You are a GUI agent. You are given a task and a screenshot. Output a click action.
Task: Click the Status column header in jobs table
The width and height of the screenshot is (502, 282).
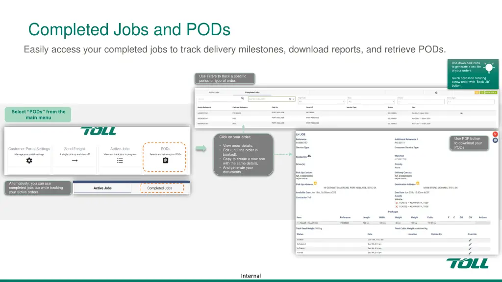(x=390, y=107)
